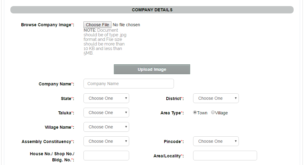Viewport: 304px width, 165px height.
Task: Click the "No file chosen" text
Action: click(126, 25)
